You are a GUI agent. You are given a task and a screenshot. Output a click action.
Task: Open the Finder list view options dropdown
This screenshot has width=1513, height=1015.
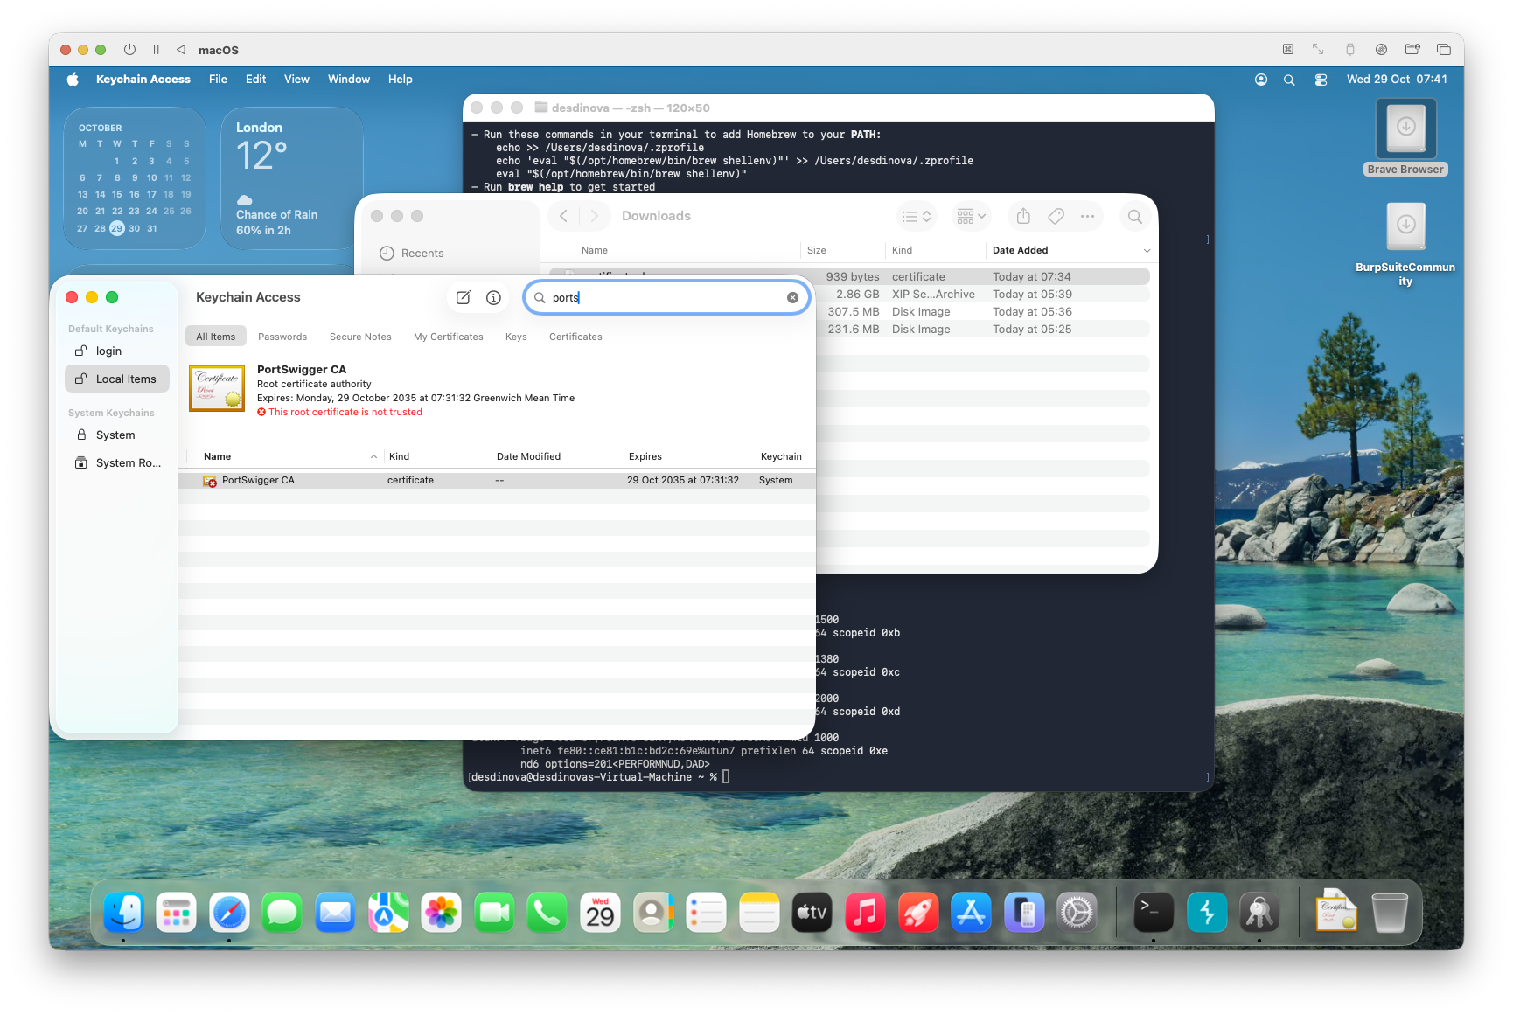917,216
